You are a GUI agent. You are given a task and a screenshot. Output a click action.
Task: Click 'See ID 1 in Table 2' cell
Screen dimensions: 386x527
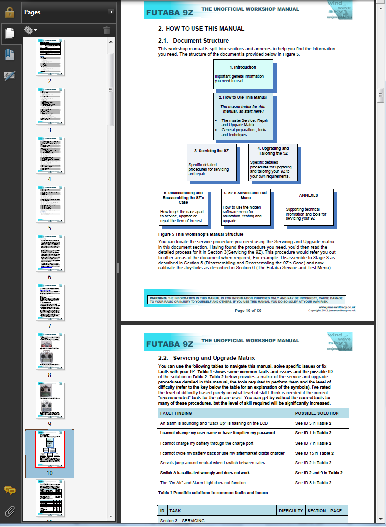click(x=321, y=433)
